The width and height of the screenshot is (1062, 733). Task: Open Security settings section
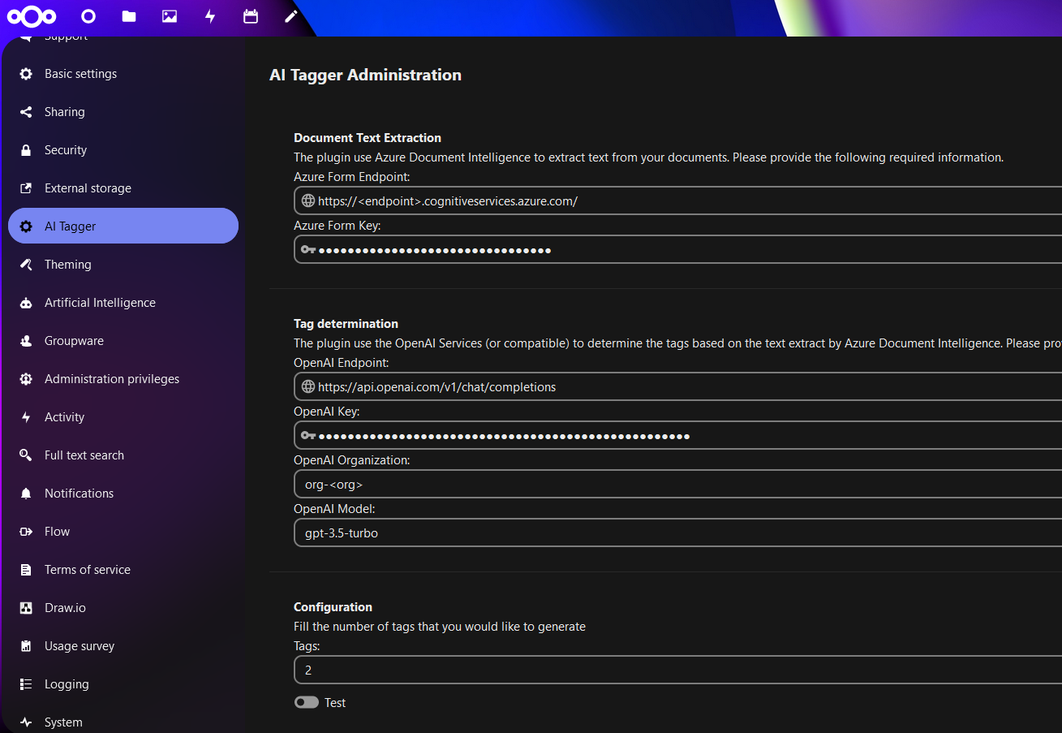point(65,150)
